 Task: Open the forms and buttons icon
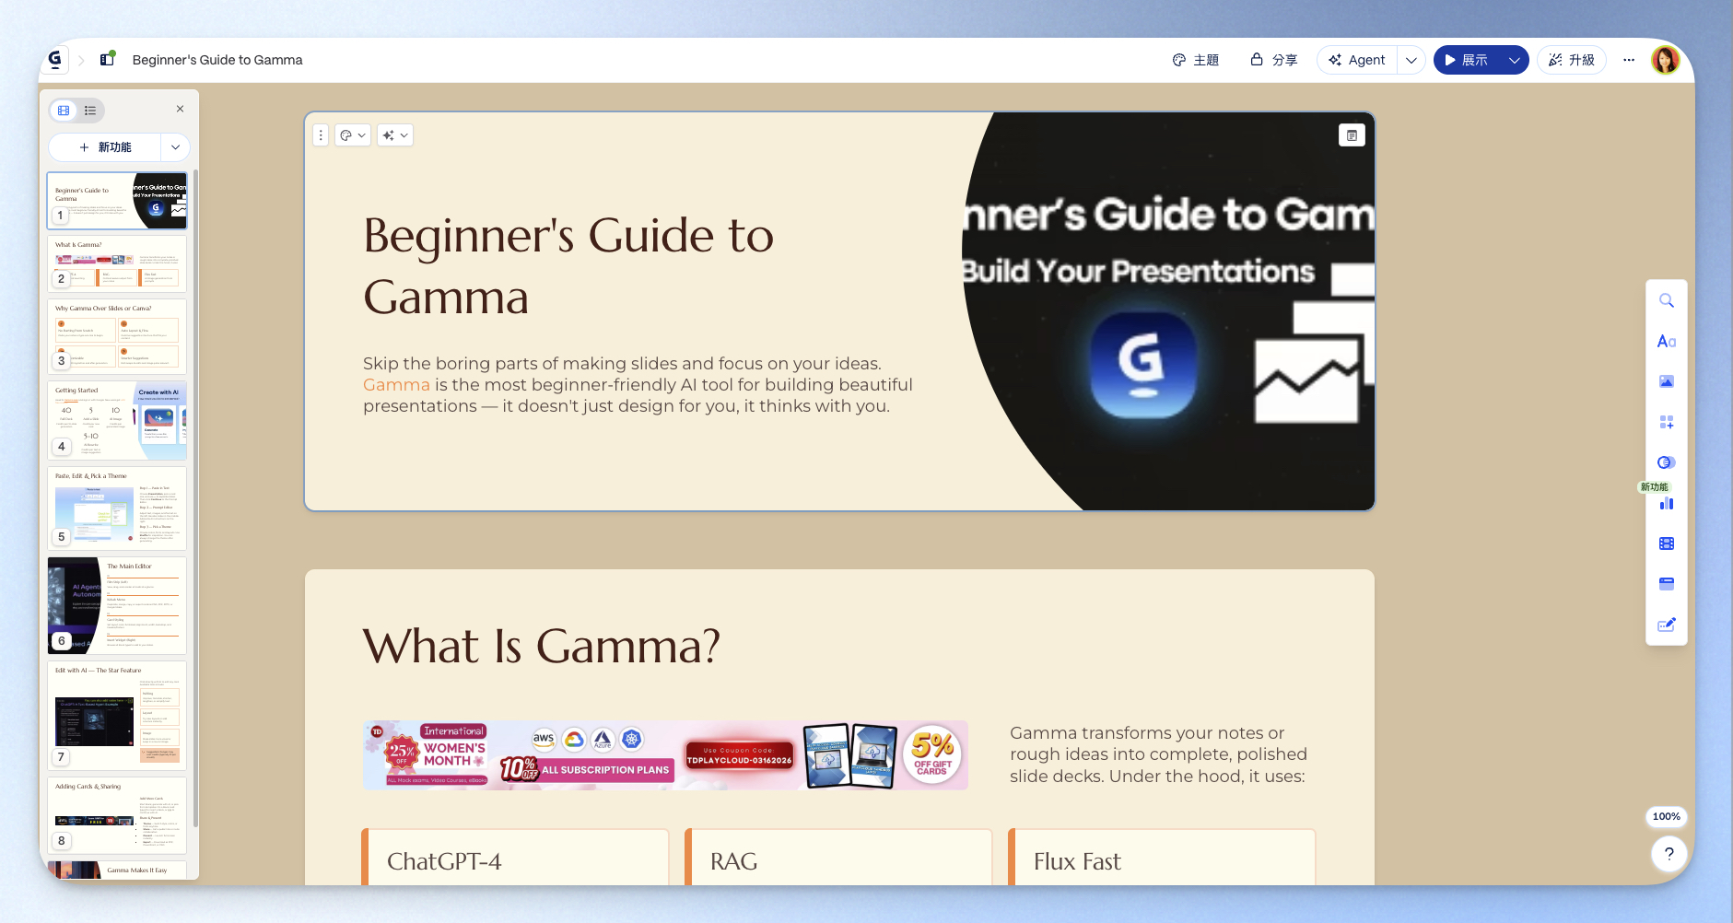[x=1666, y=625]
